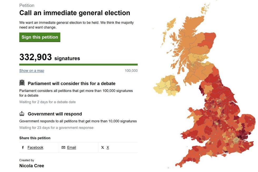Click the petition creator name Nicola Cree

pyautogui.click(x=32, y=166)
